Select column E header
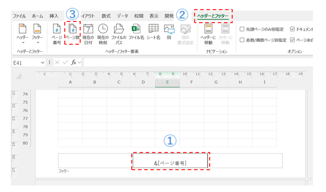The height and width of the screenshot is (192, 326). pos(167,82)
